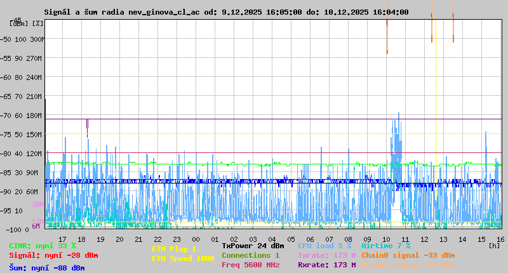Select the CPU load legend entry
Screen dimensions: 508x273
click(x=324, y=245)
